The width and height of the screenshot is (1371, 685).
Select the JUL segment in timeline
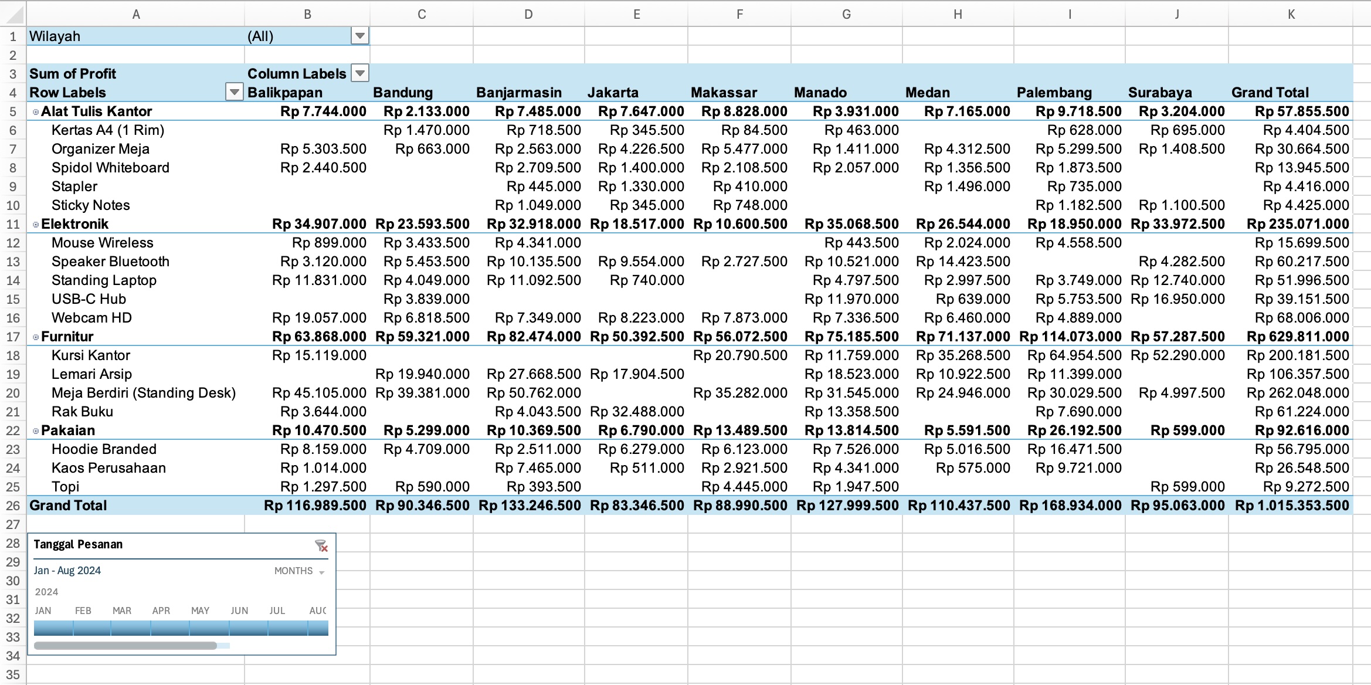tap(288, 628)
